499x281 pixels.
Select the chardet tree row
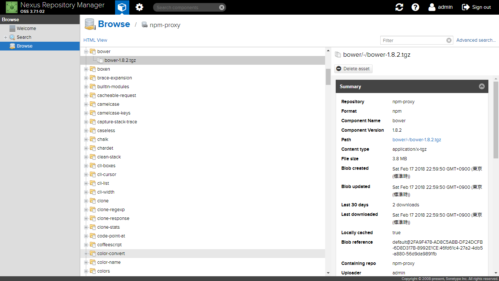point(203,148)
